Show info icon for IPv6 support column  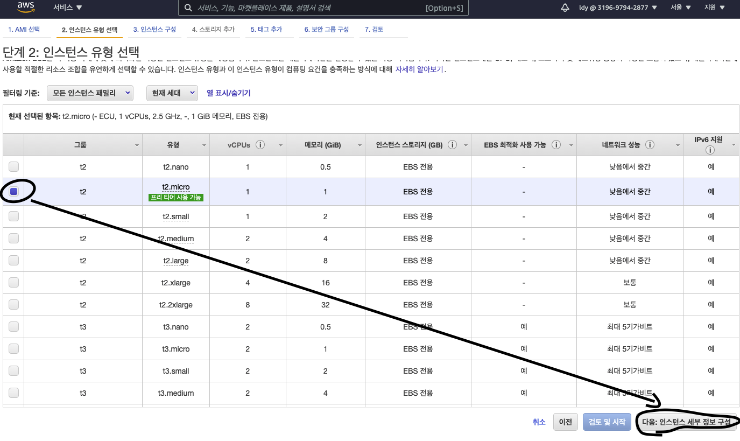[710, 150]
